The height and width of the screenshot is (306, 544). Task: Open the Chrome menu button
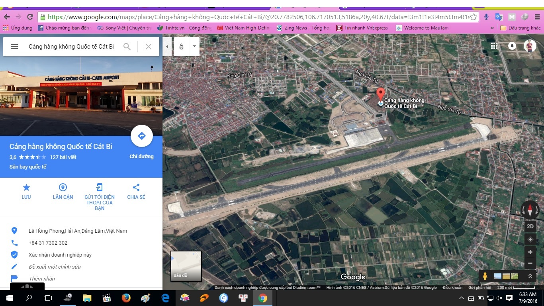[538, 17]
